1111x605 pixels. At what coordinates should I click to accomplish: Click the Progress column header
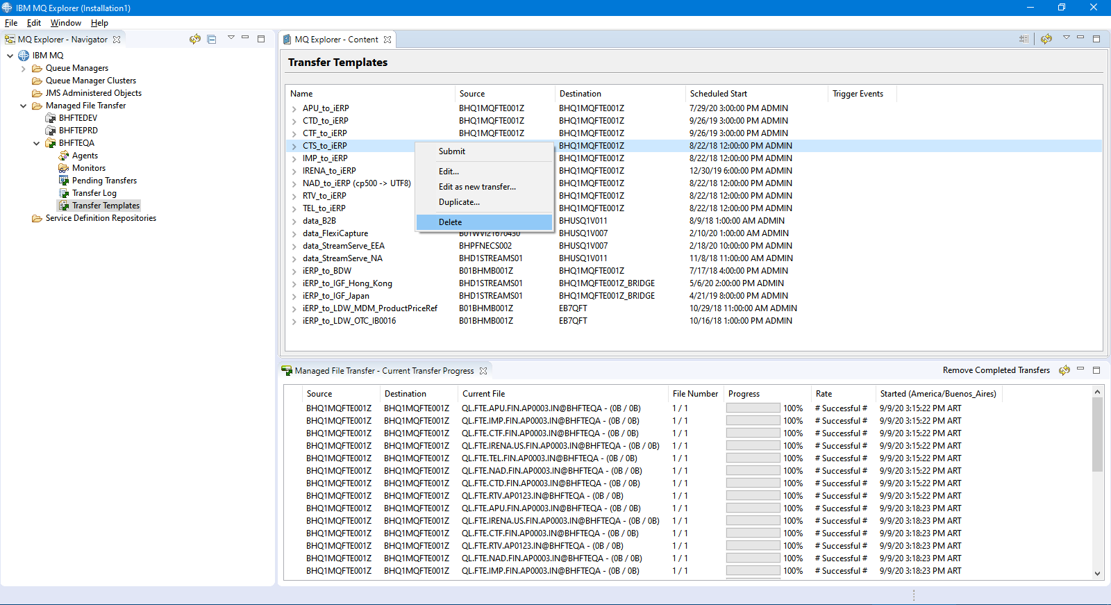tap(767, 394)
